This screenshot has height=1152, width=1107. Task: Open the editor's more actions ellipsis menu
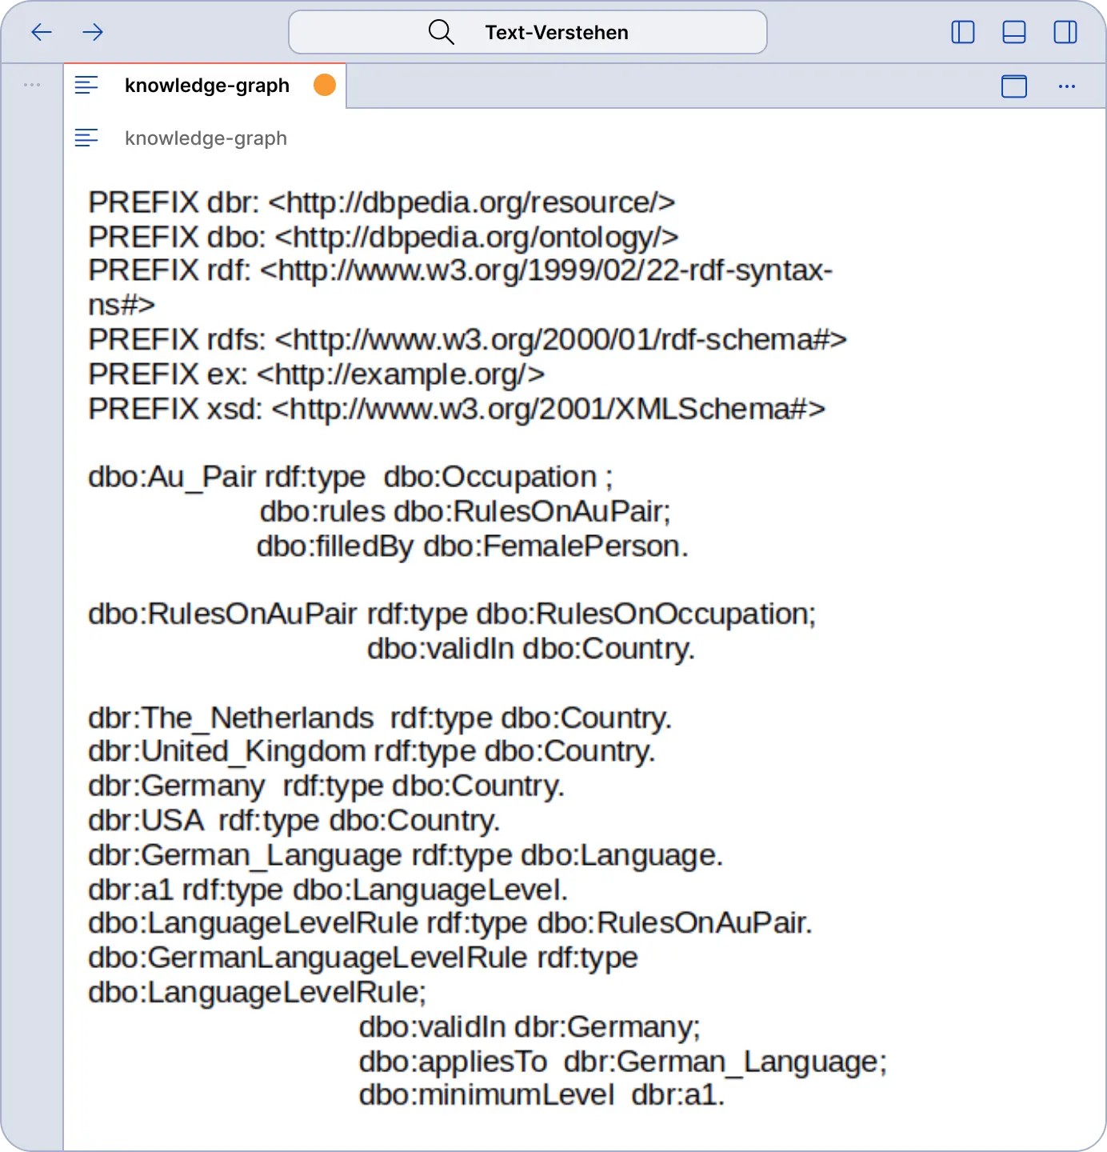[x=1066, y=86]
